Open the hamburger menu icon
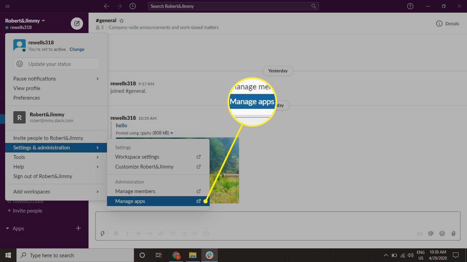 (8, 6)
